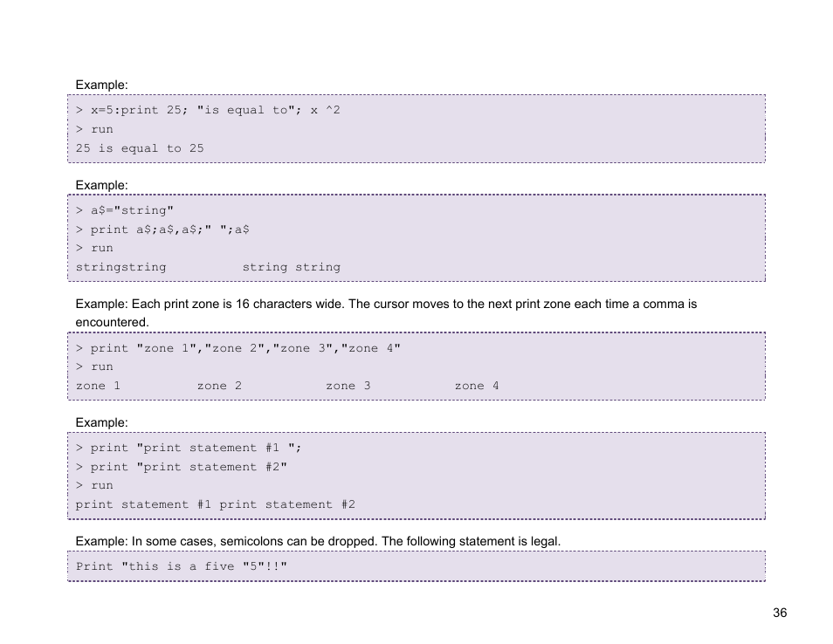Click the first 'Example:' heading at top
The image size is (833, 644).
pyautogui.click(x=101, y=85)
